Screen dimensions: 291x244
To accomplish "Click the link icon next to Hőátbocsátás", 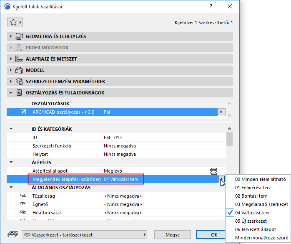I will coord(23,212).
